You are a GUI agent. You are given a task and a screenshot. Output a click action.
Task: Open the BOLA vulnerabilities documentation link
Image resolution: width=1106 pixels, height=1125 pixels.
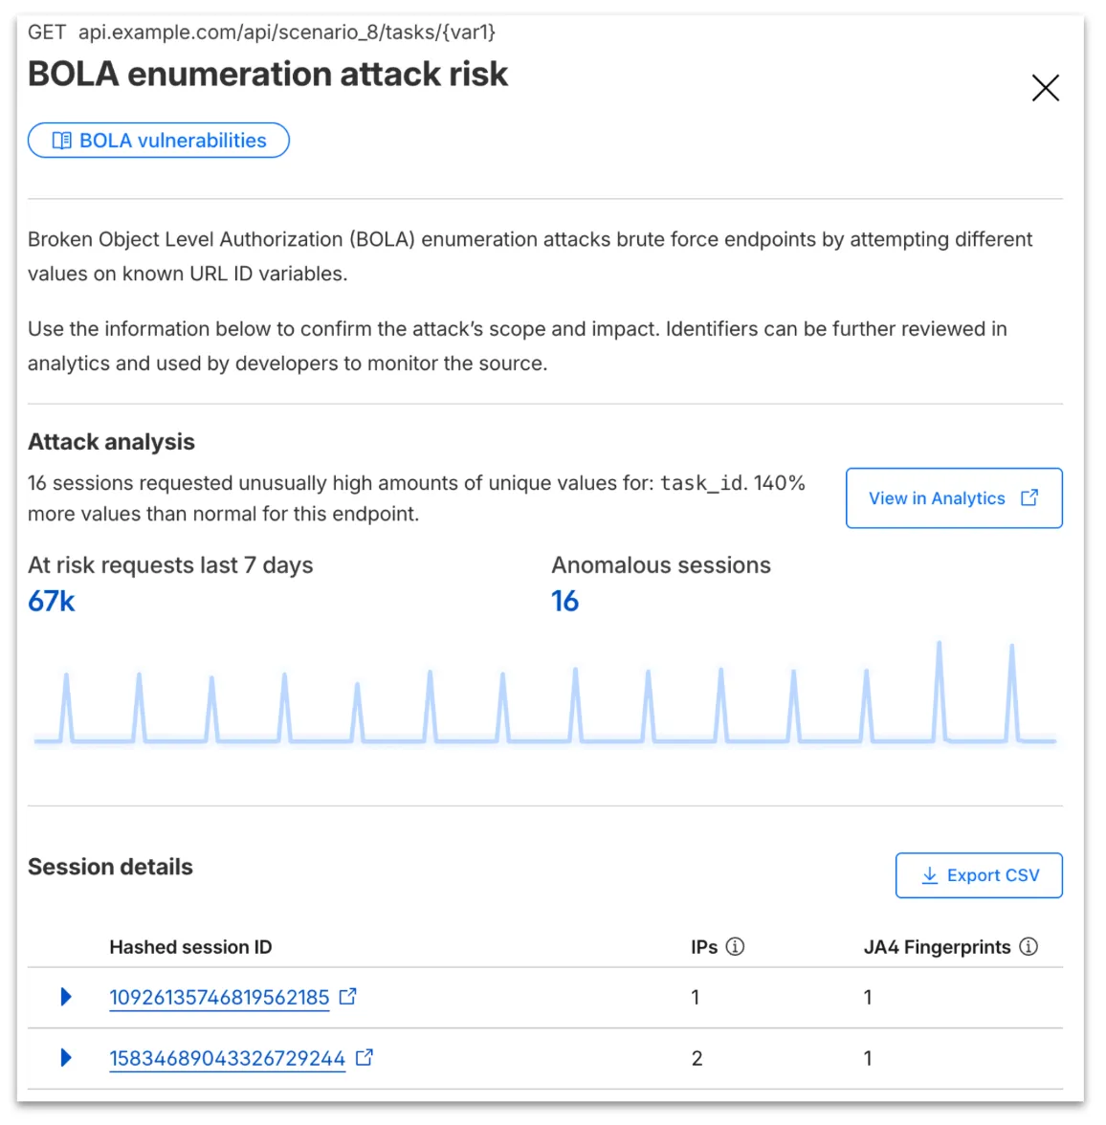[x=158, y=140]
